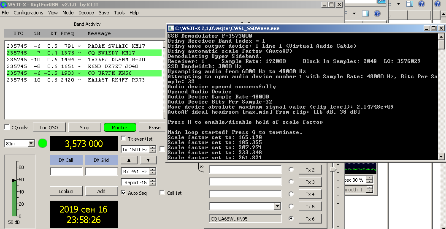The width and height of the screenshot is (446, 229).
Task: Click the Tx 5 button
Action: (310, 207)
